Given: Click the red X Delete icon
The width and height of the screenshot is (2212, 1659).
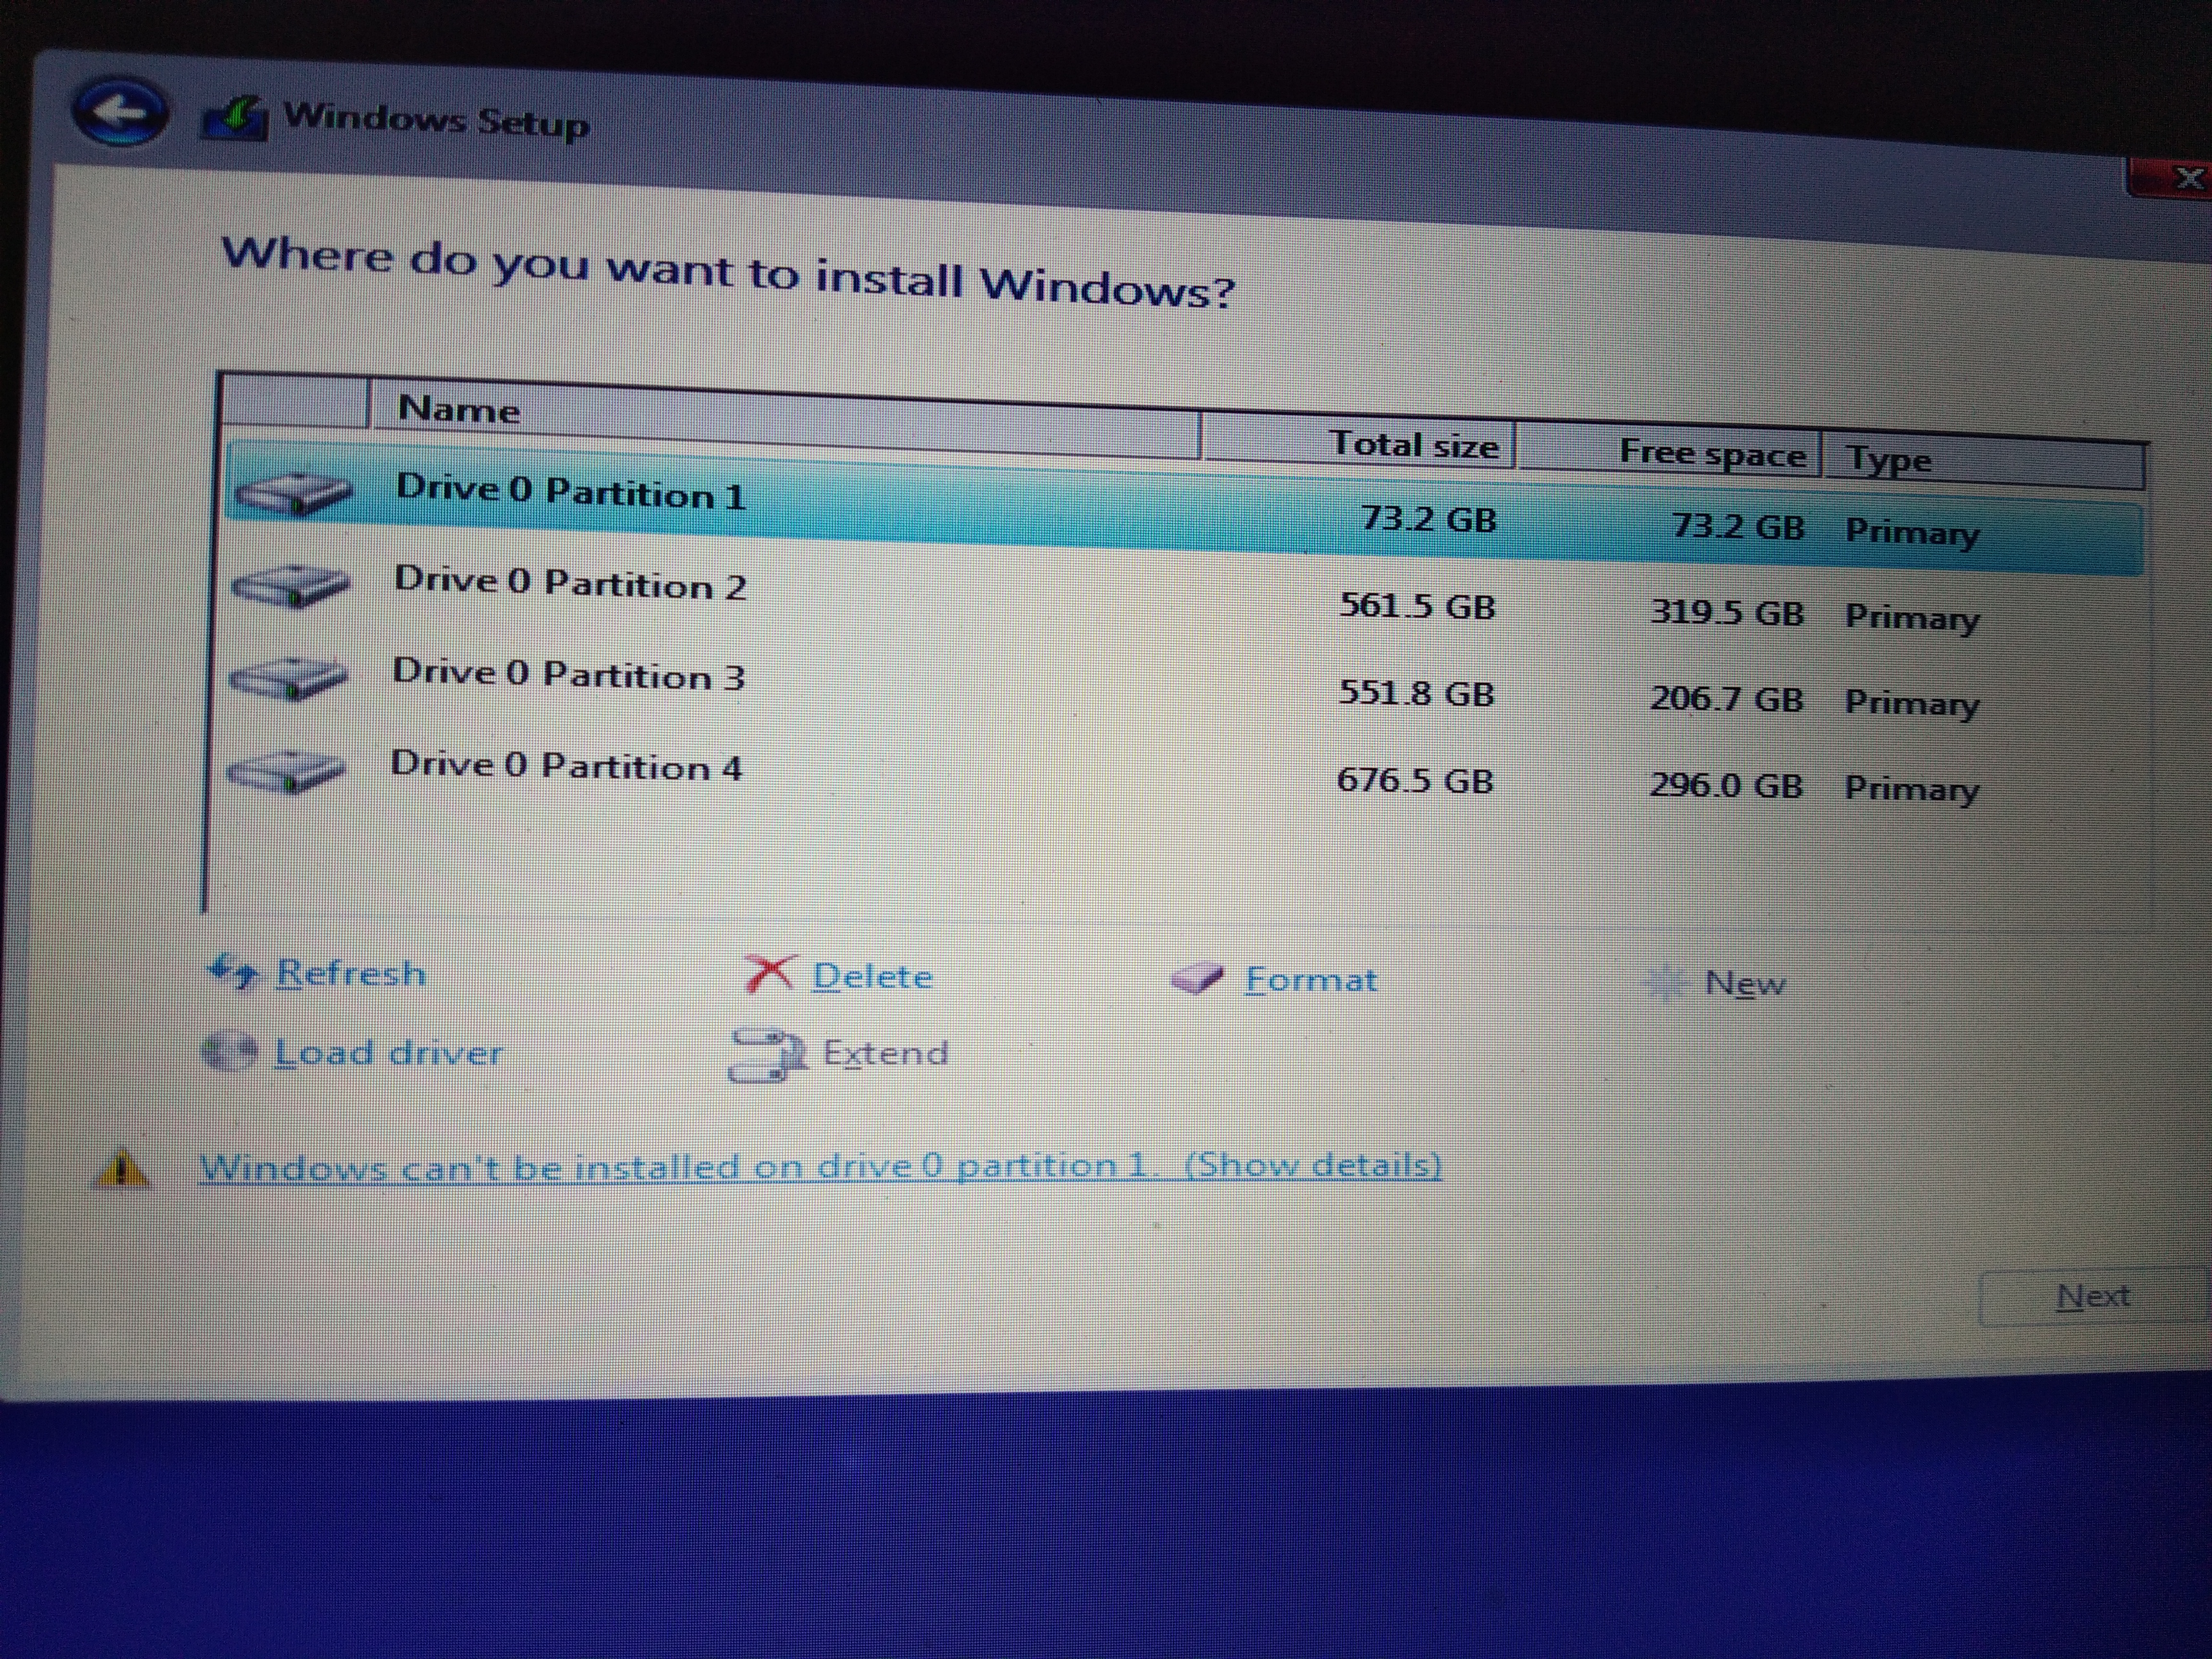Looking at the screenshot, I should tap(770, 972).
